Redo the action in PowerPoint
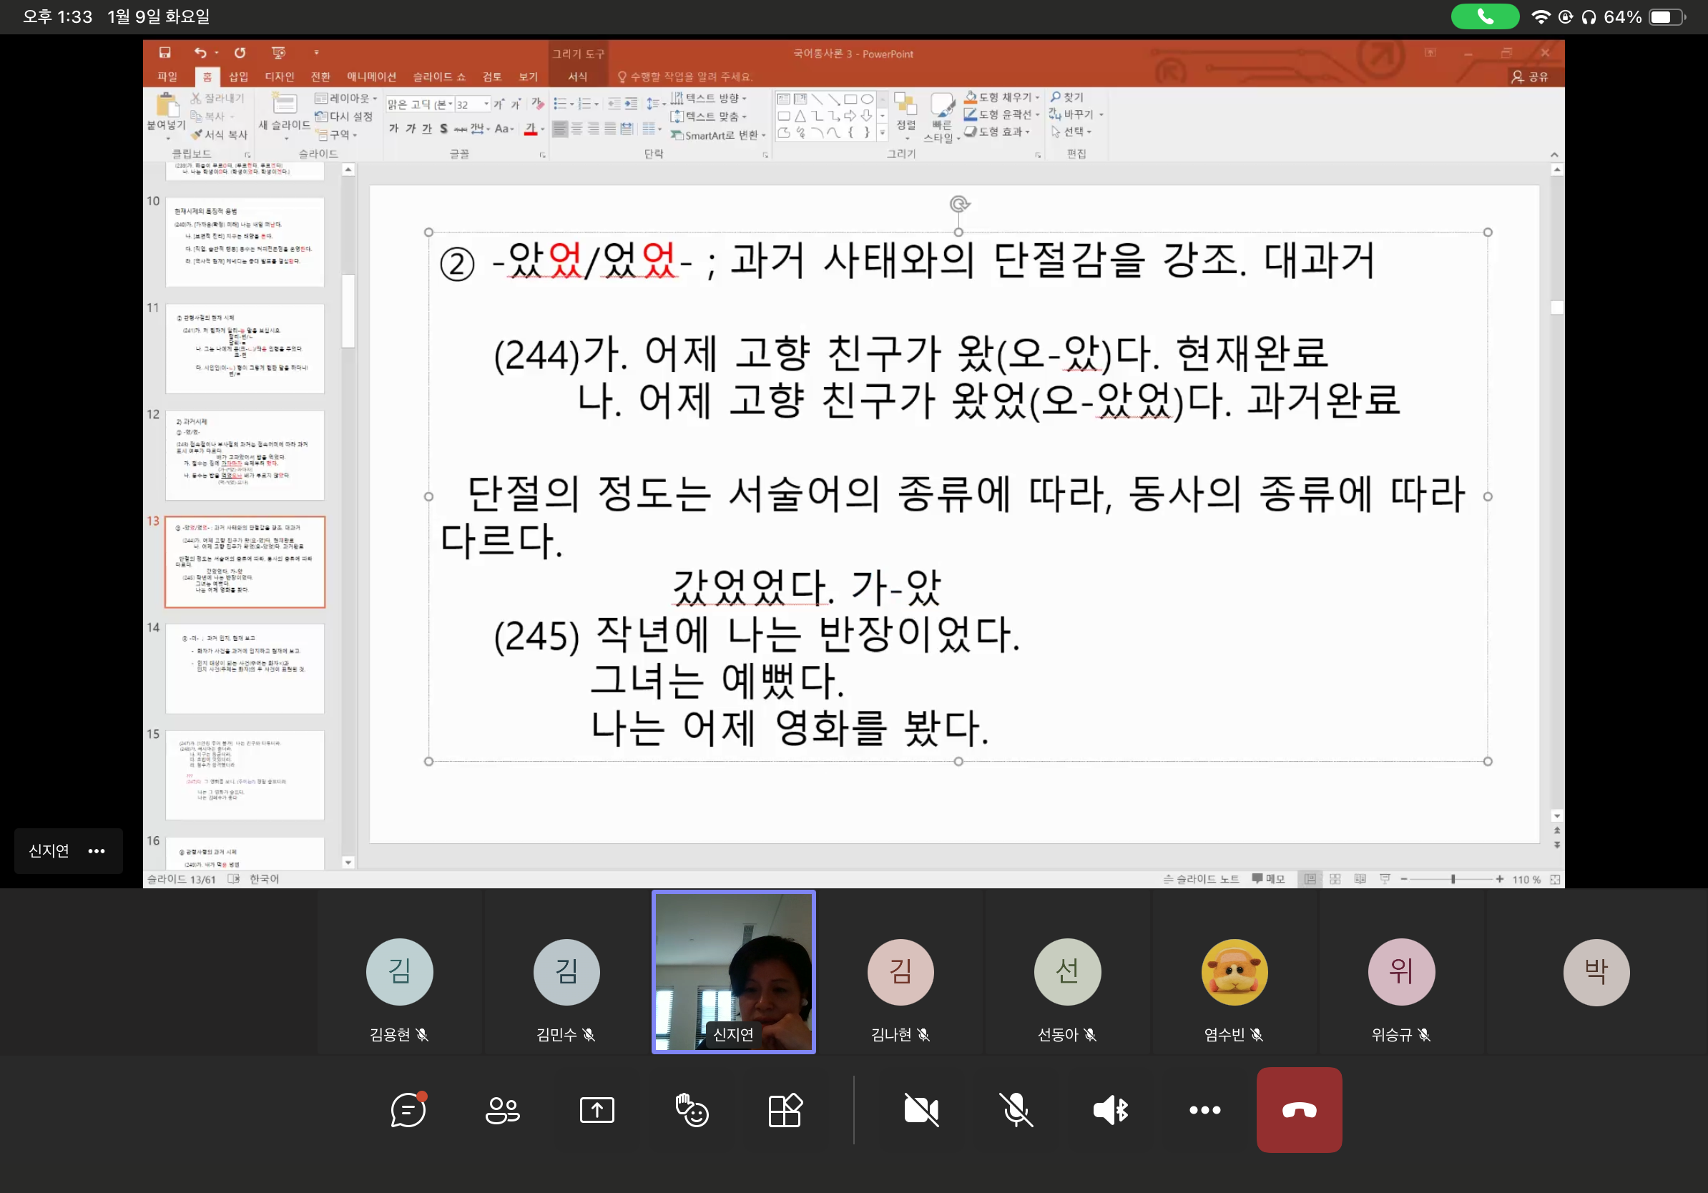The image size is (1708, 1193). coord(240,53)
